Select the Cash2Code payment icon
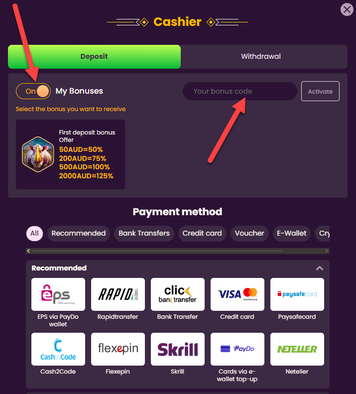The width and height of the screenshot is (356, 394). coord(58,349)
